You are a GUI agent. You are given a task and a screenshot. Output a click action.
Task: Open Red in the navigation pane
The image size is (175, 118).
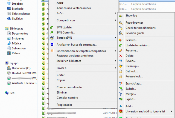point(12,93)
